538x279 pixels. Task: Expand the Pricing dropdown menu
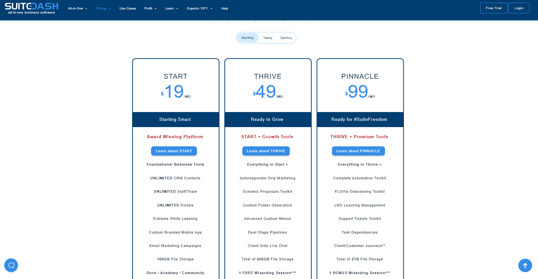[103, 8]
